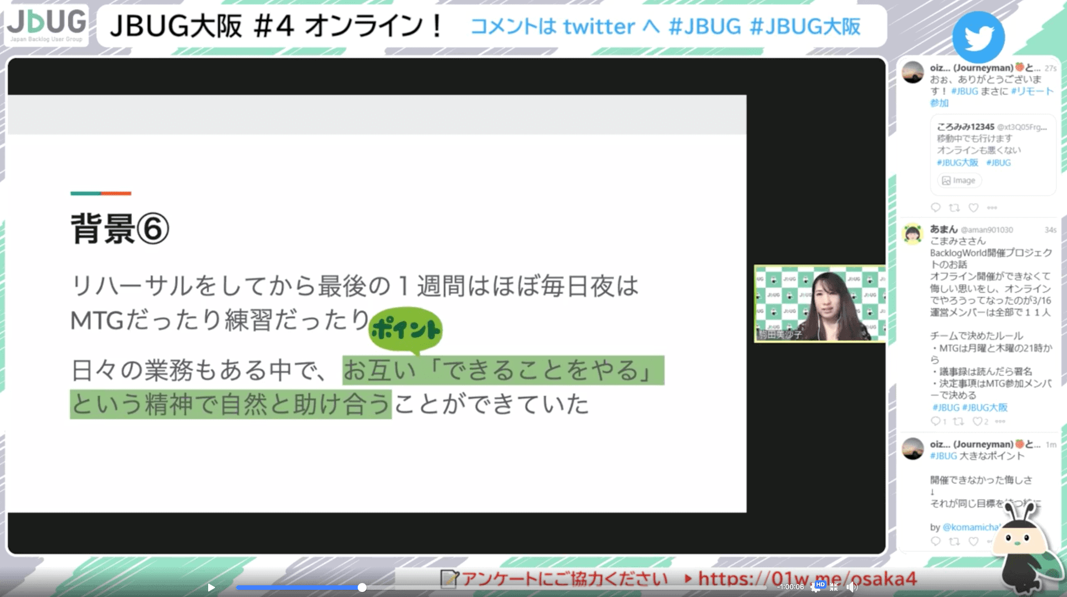Viewport: 1067px width, 597px height.
Task: Open the ellipsis menu under あまん's tweet
Action: (x=999, y=421)
